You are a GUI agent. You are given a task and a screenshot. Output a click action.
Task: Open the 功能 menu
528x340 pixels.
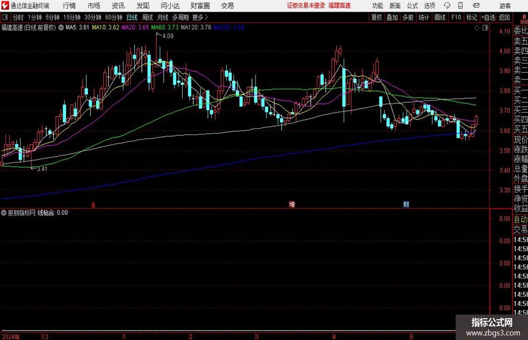(378, 6)
